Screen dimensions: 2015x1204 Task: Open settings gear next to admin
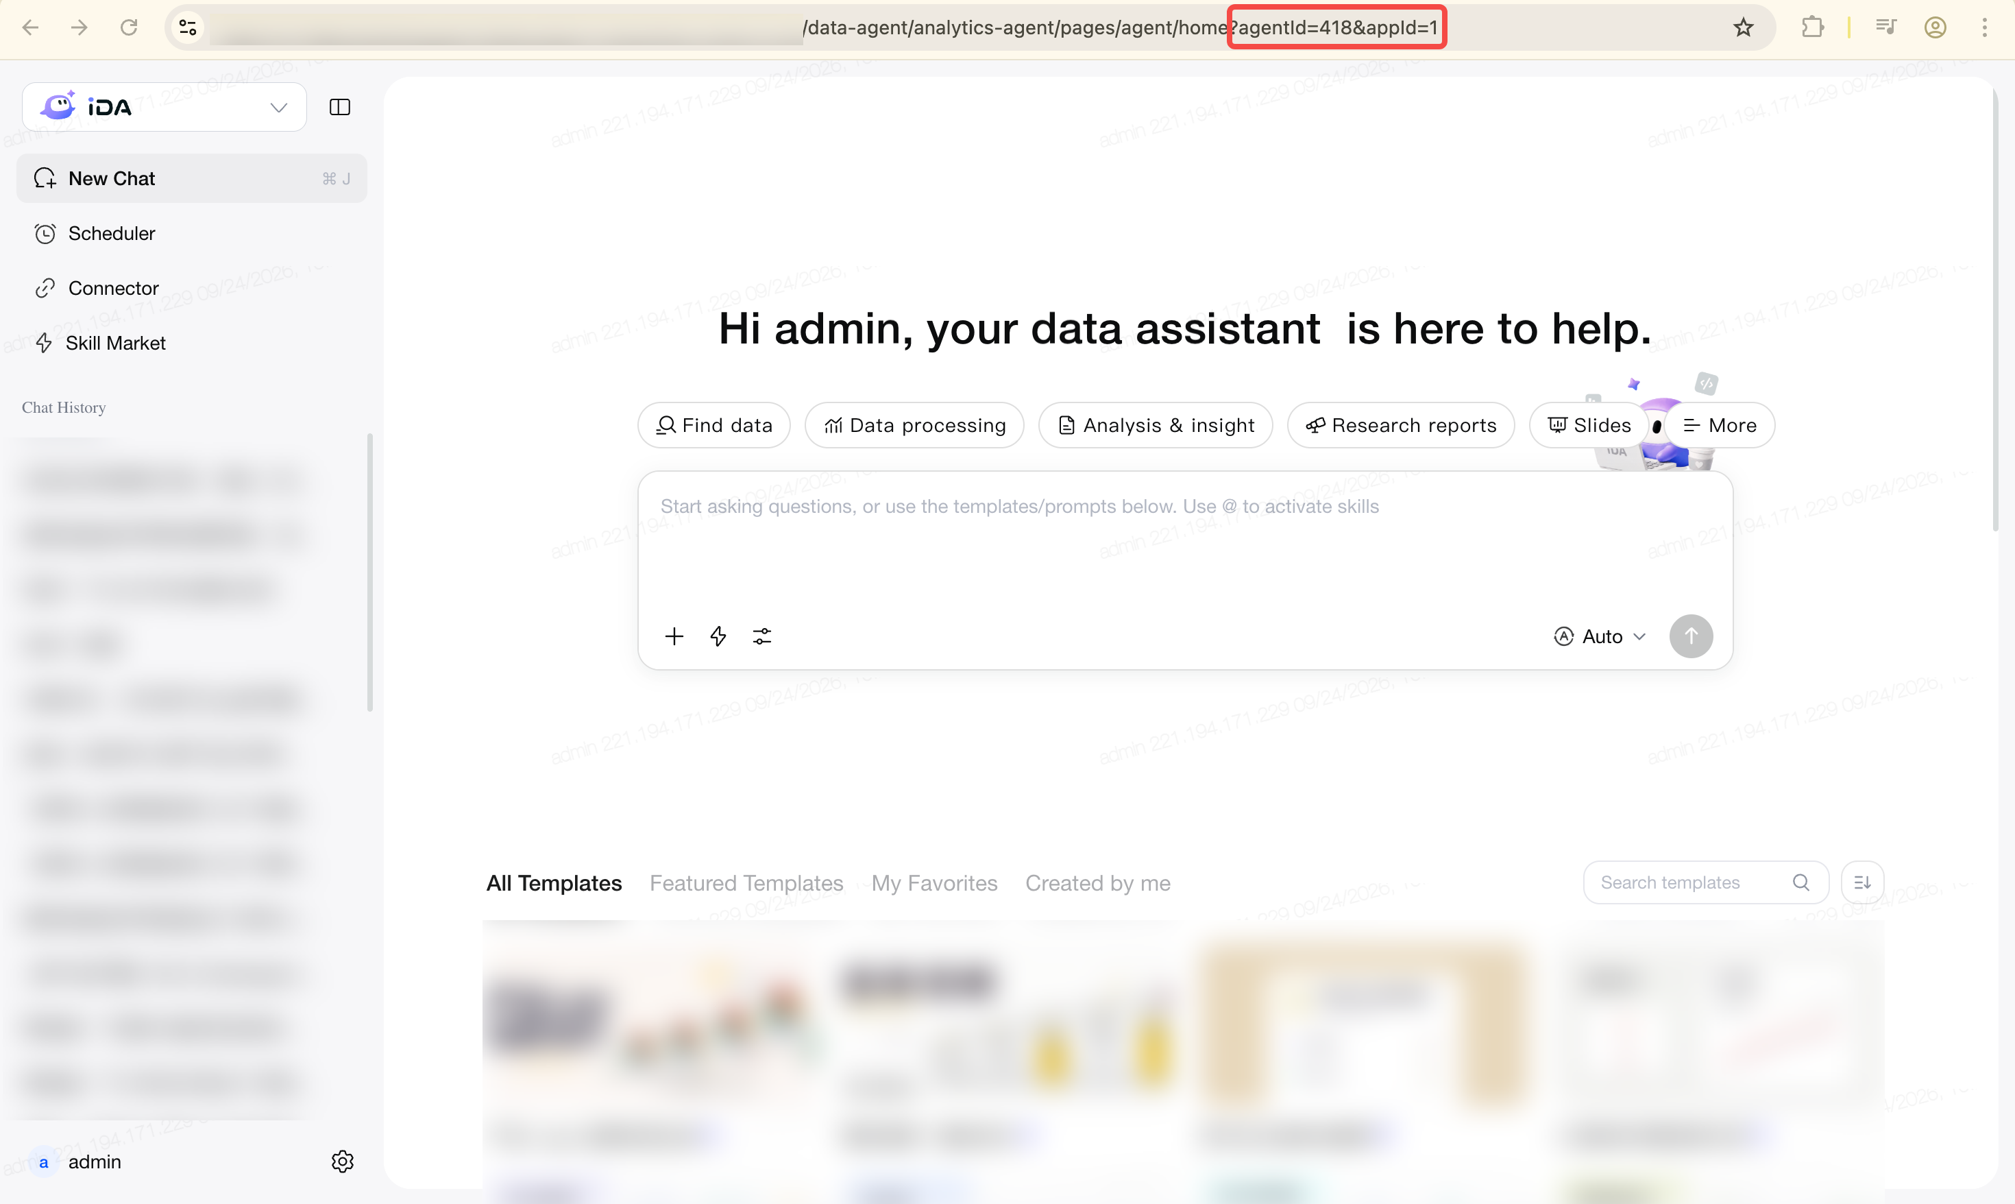pyautogui.click(x=342, y=1161)
